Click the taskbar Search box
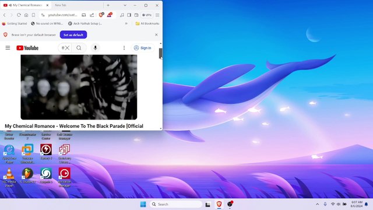The height and width of the screenshot is (210, 373). (x=176, y=204)
